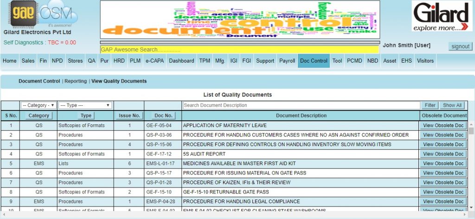This screenshot has height=219, width=475.
Task: View obsolete doc for QS-P-15-17 row
Action: tap(443, 173)
